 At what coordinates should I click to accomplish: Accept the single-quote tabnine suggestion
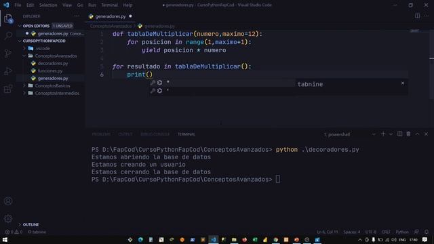[x=222, y=90]
